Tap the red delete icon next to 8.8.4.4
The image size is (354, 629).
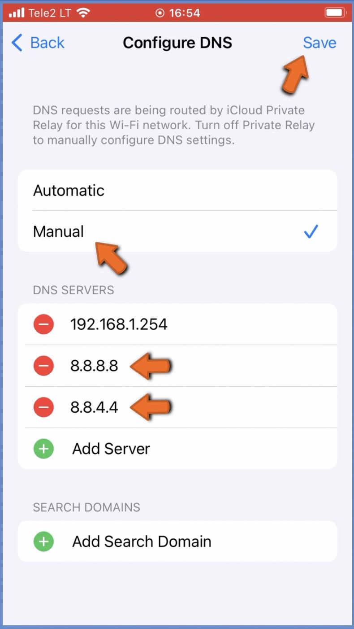pos(43,407)
